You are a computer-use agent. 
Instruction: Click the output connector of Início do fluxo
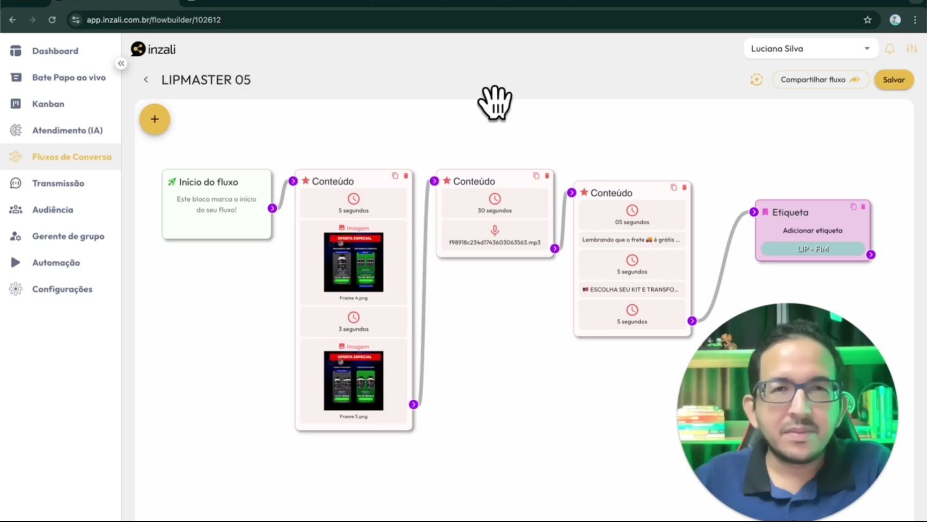coord(273,208)
